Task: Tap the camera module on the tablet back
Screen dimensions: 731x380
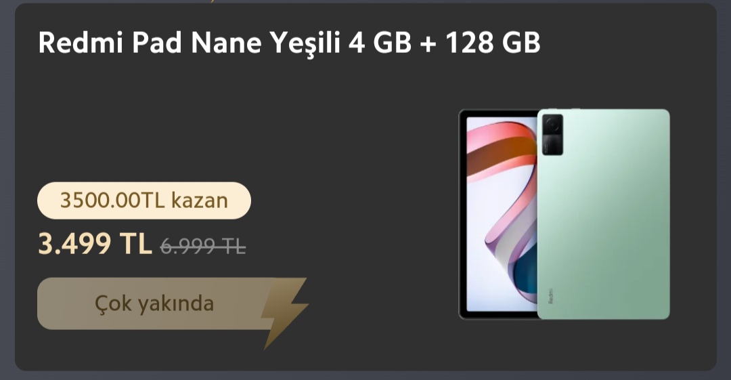Action: [x=551, y=135]
